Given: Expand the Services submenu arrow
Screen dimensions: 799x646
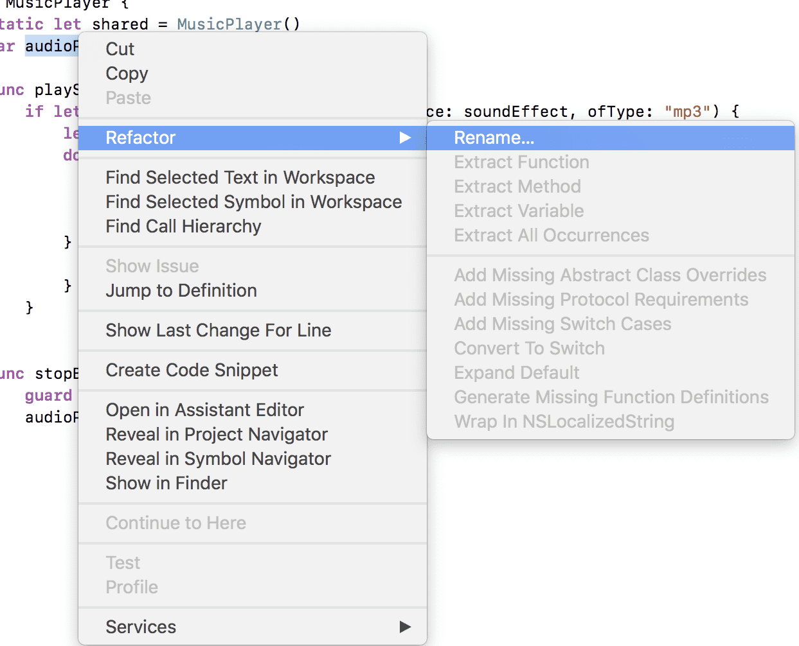Looking at the screenshot, I should (x=405, y=627).
